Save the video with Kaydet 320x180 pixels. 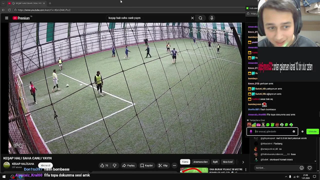point(146,165)
